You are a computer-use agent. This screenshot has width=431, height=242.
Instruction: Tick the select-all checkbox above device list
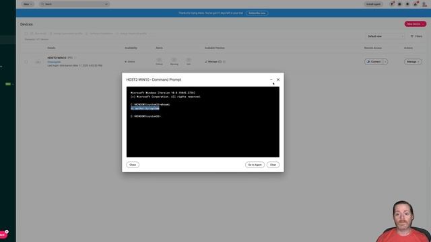coord(26,34)
